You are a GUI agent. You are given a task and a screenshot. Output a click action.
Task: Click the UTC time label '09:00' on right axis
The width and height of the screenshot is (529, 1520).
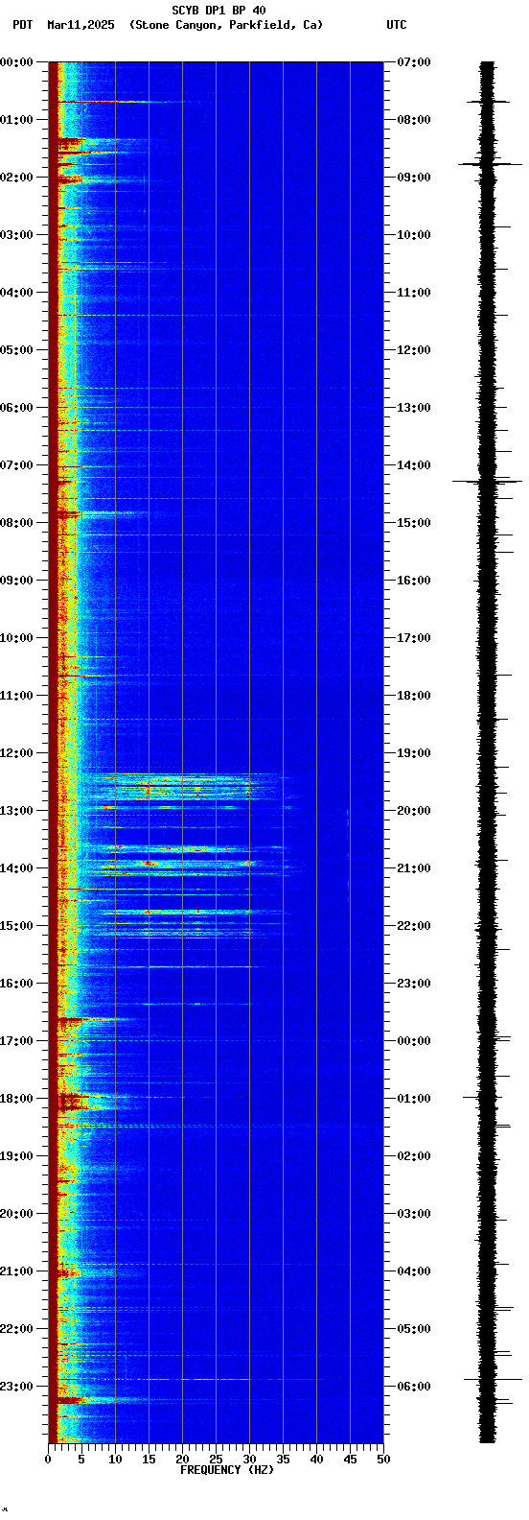coord(414,178)
